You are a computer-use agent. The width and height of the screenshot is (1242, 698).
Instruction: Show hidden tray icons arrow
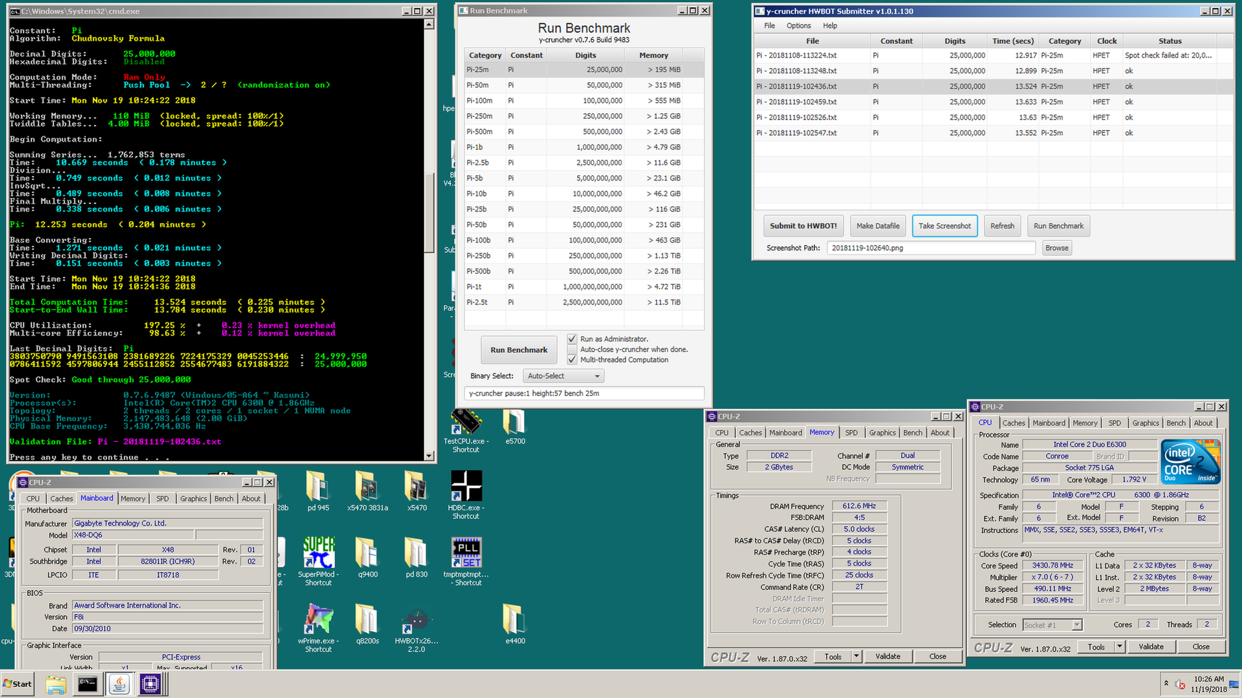[1166, 684]
